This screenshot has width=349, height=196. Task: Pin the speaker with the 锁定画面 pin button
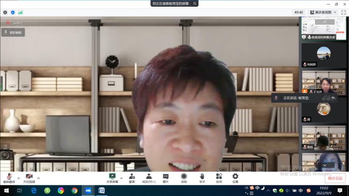pyautogui.click(x=13, y=32)
